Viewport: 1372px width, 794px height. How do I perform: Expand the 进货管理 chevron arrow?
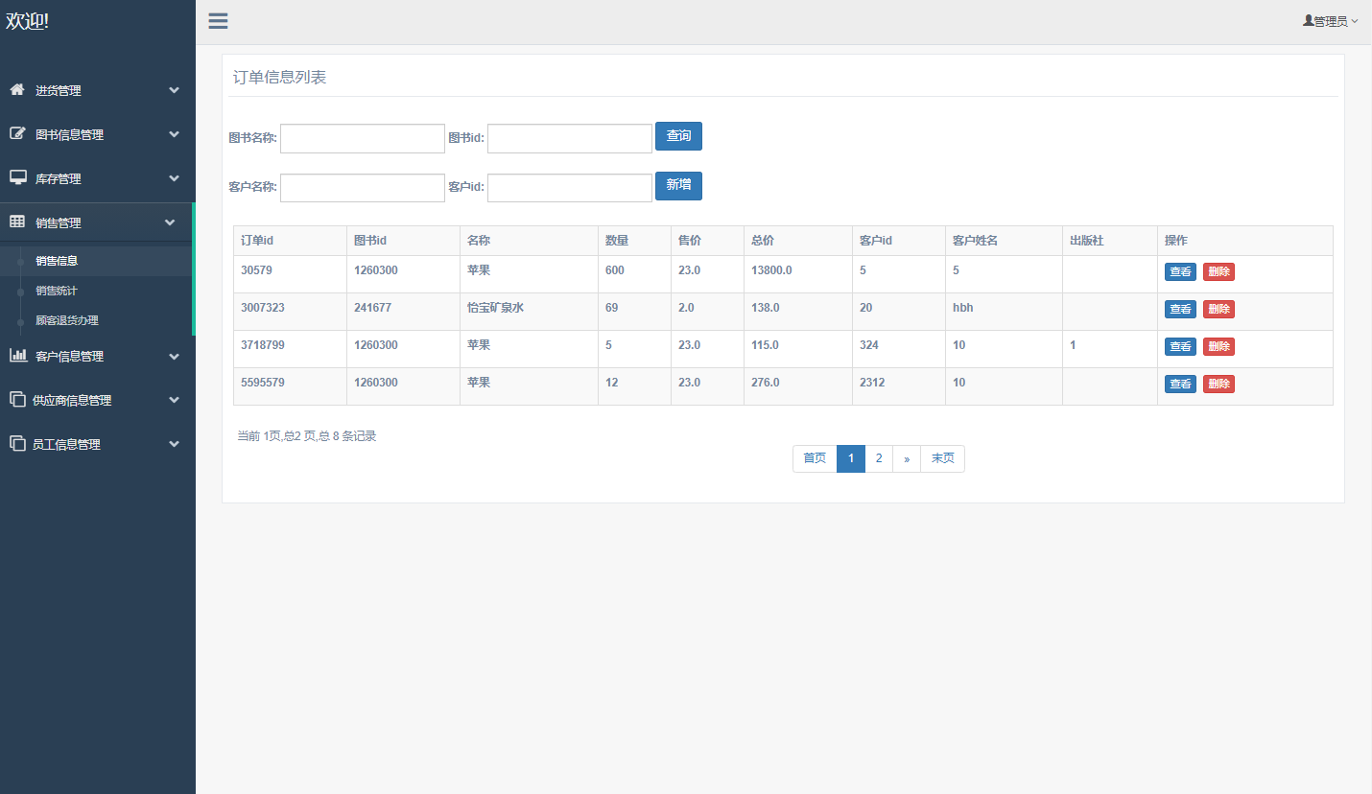(x=174, y=90)
